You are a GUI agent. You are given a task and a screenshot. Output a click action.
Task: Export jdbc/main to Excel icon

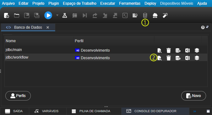pyautogui.click(x=188, y=50)
